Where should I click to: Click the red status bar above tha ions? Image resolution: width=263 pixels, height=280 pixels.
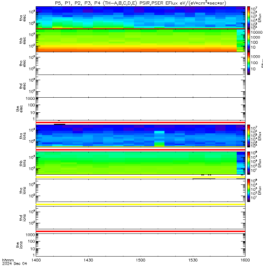click(141, 122)
